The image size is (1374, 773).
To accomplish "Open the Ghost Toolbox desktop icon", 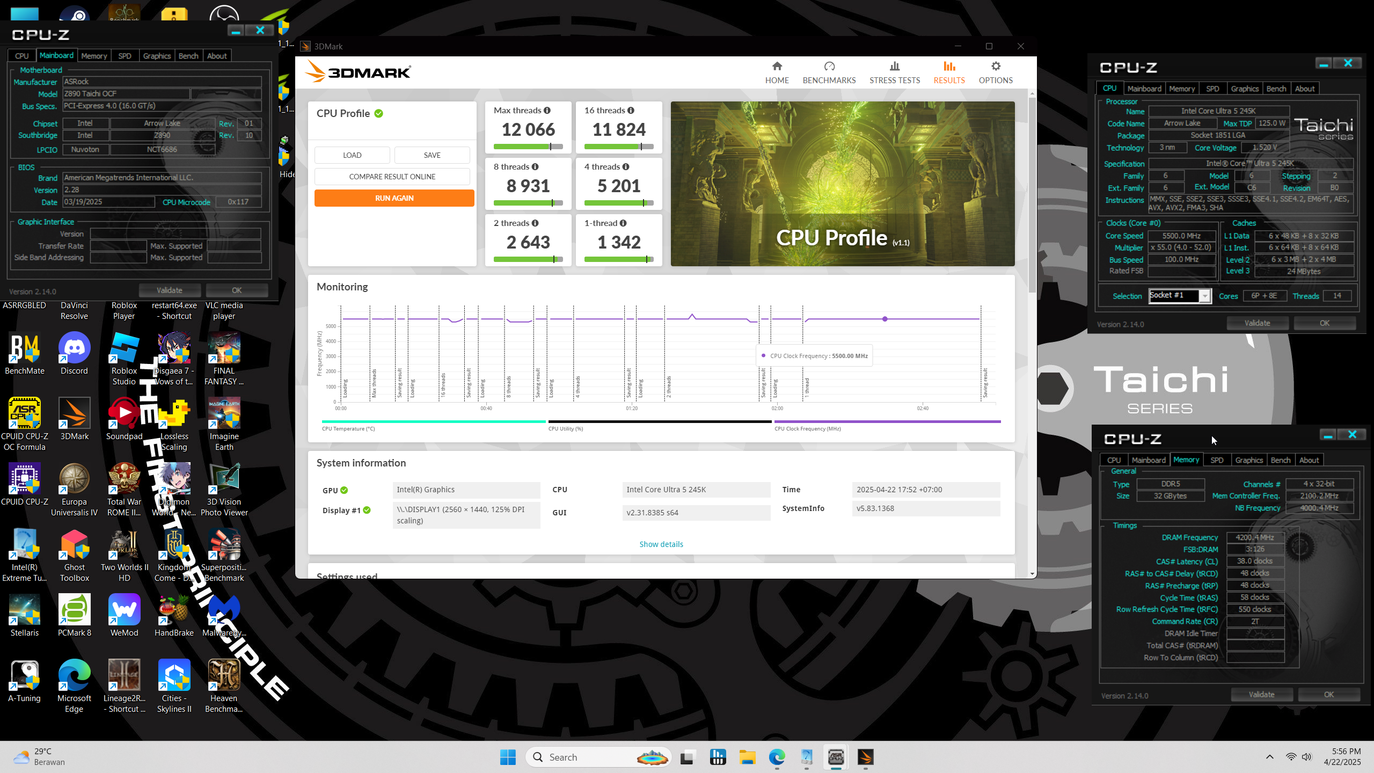I will [74, 555].
